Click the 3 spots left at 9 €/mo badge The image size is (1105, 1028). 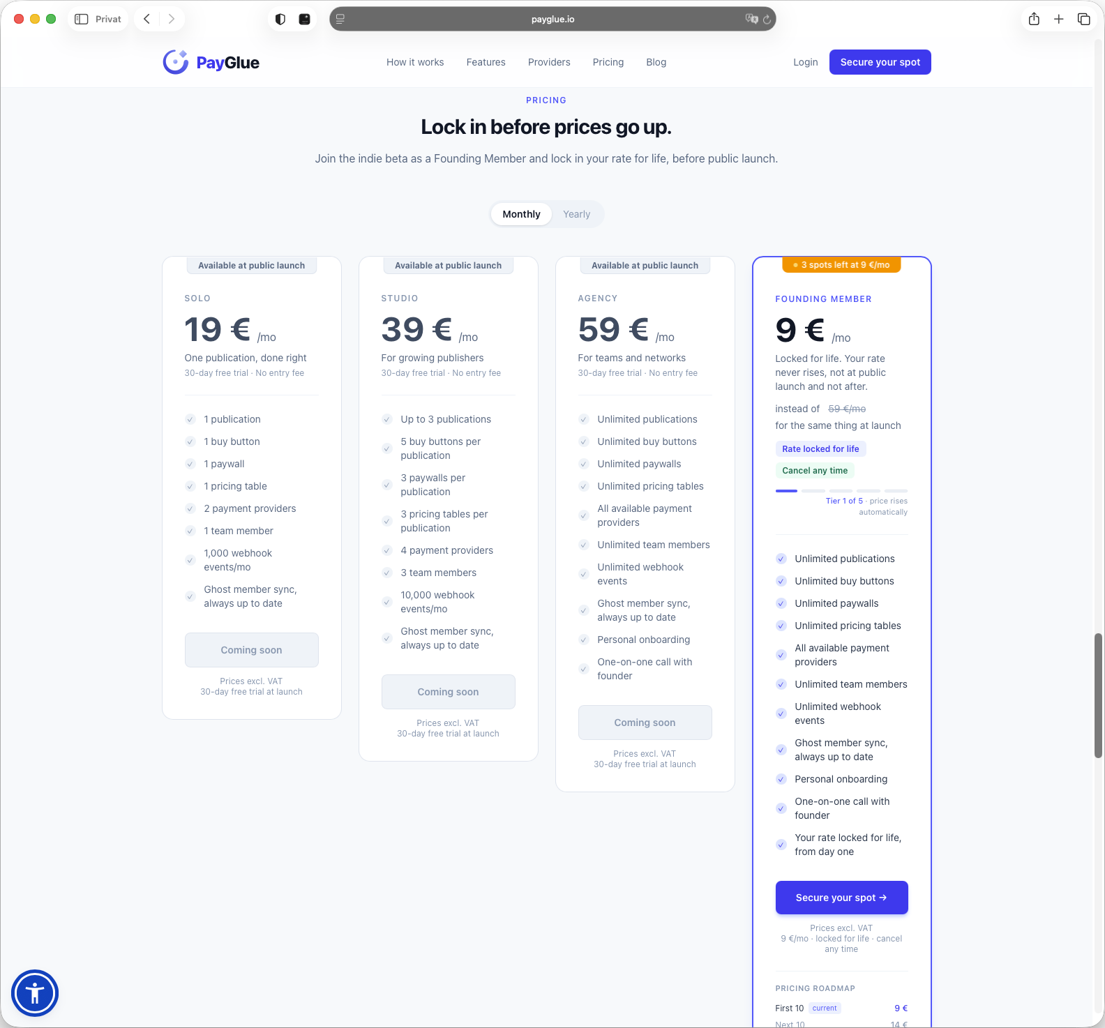click(x=842, y=265)
